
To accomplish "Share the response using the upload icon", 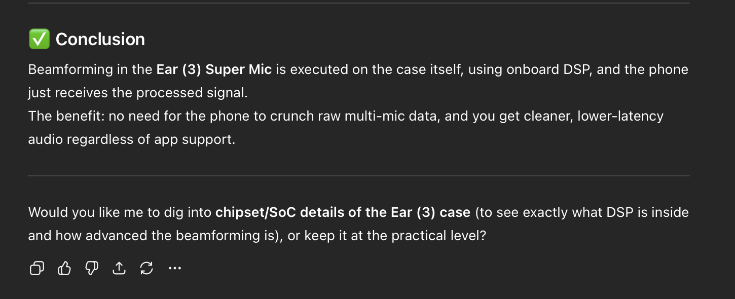I will [x=119, y=268].
